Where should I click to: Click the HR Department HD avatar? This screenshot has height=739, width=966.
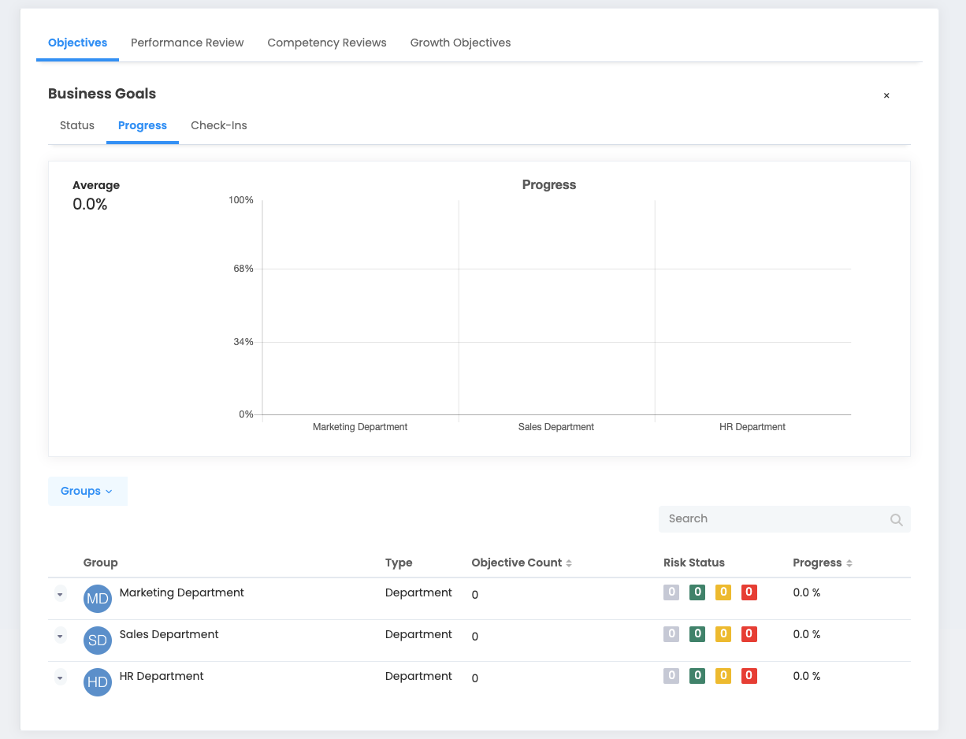click(x=98, y=682)
